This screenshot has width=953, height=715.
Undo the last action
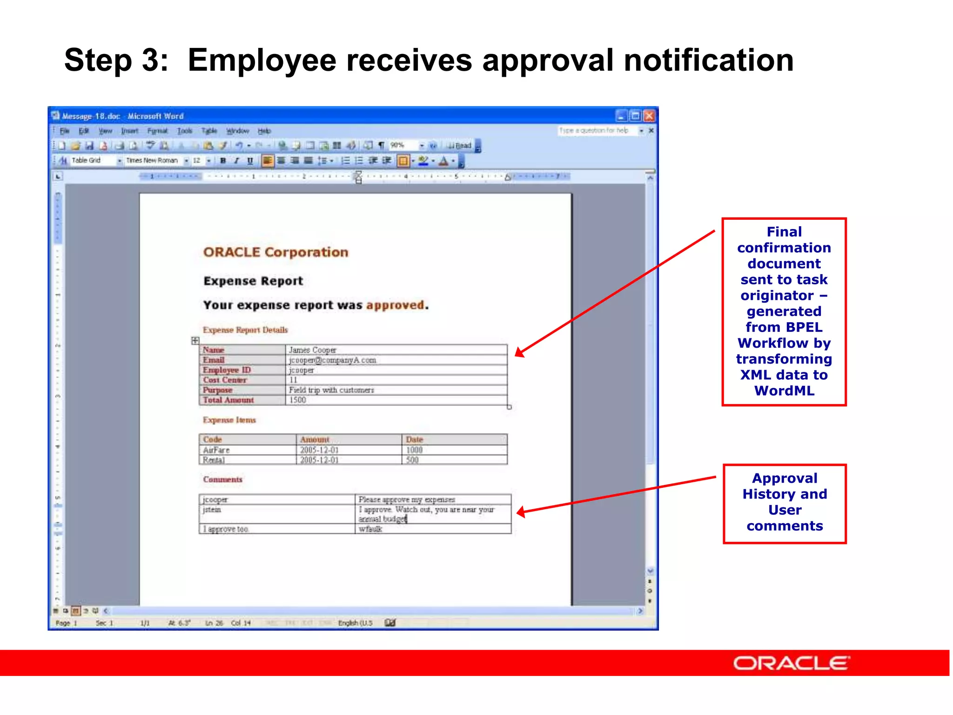239,146
